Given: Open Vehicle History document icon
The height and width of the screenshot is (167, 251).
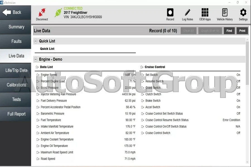Looking at the screenshot, I should (225, 13).
